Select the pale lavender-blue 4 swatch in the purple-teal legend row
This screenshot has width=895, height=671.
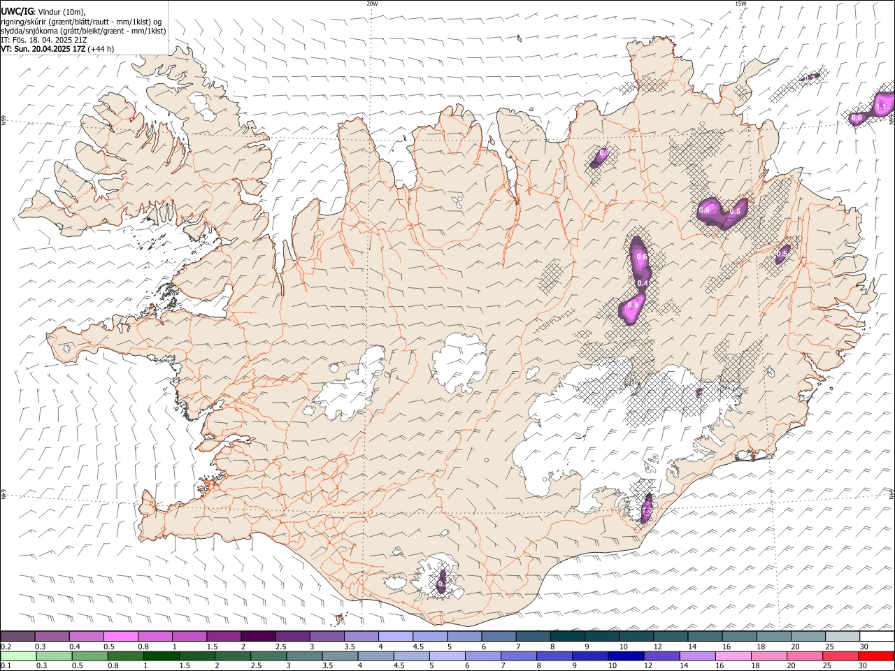(396, 637)
